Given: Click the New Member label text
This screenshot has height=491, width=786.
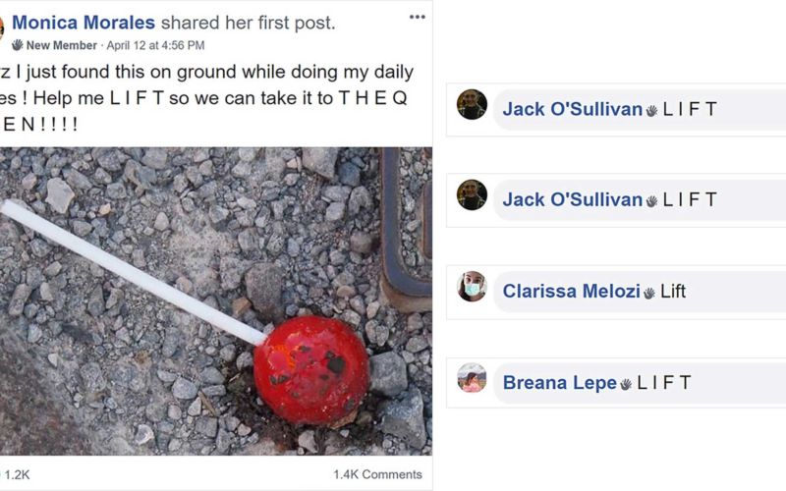Looking at the screenshot, I should [x=62, y=45].
